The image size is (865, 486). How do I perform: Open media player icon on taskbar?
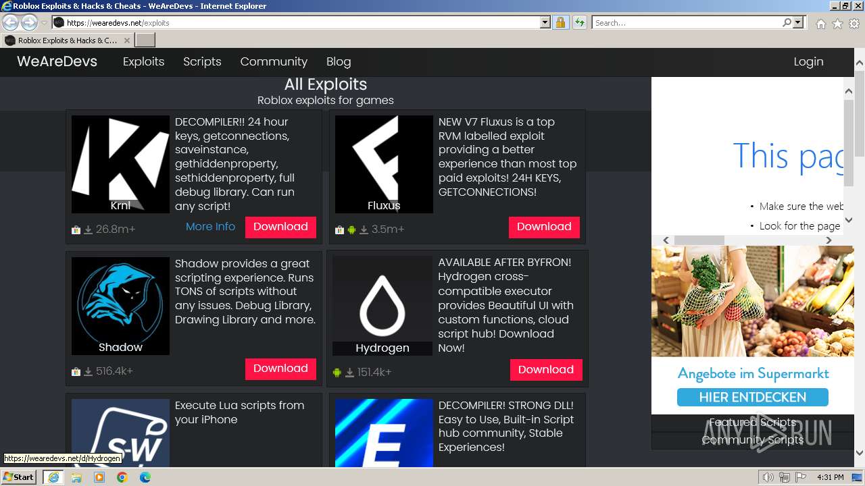[99, 477]
